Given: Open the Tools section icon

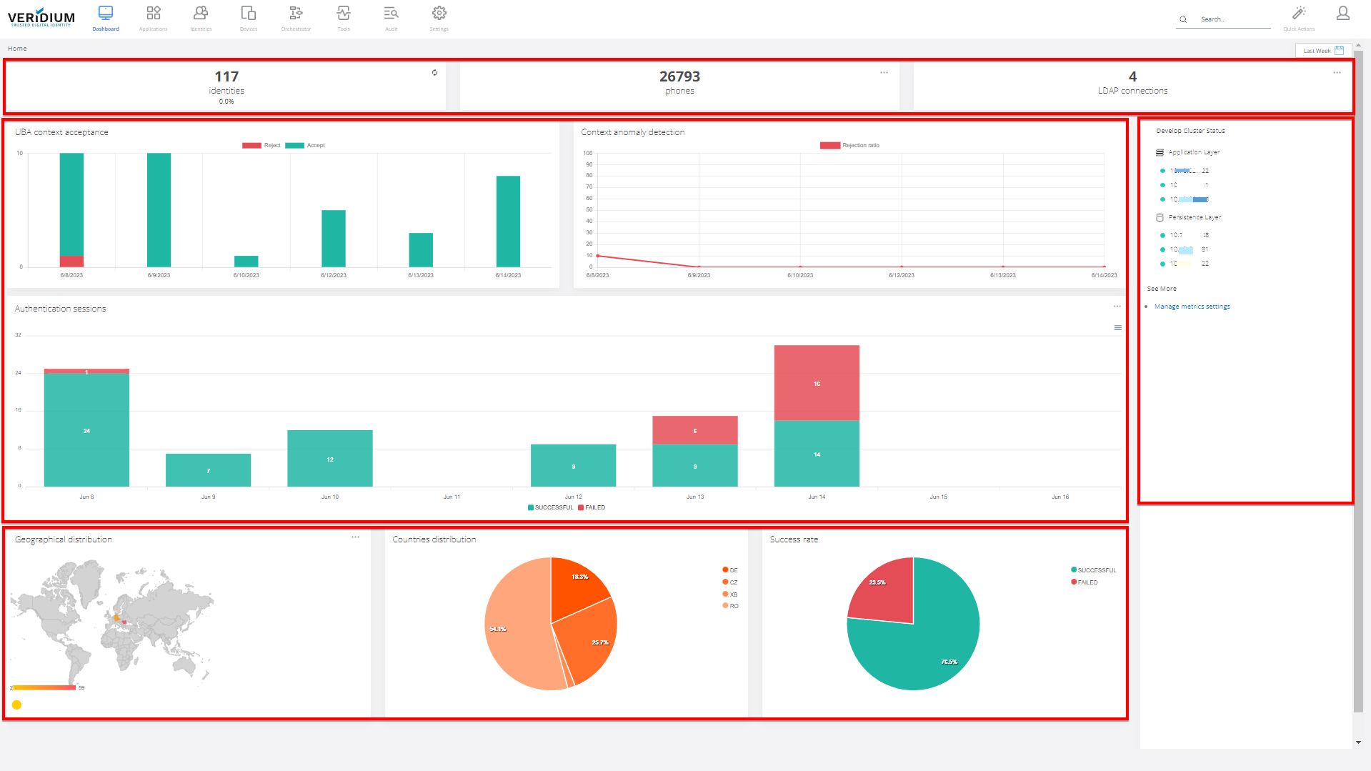Looking at the screenshot, I should [344, 14].
